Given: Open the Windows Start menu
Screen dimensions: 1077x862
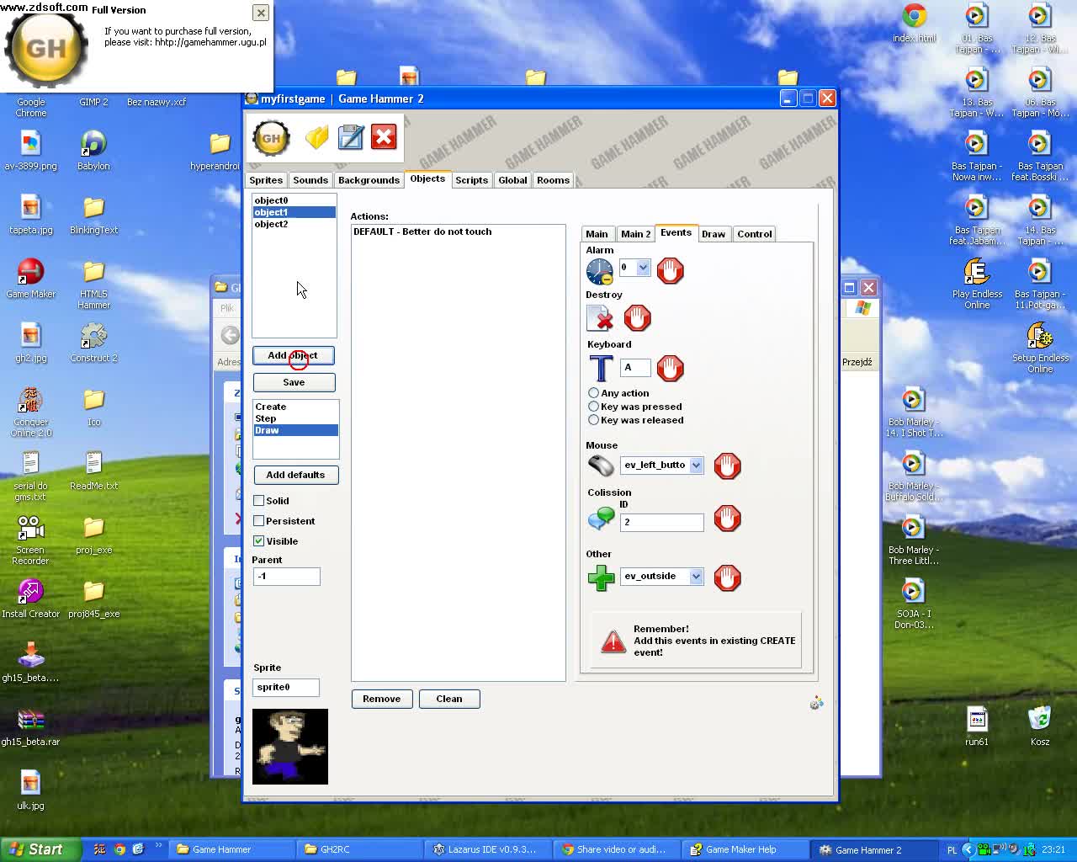Looking at the screenshot, I should point(40,849).
